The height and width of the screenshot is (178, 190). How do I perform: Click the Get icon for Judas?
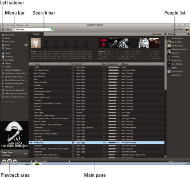73,67
